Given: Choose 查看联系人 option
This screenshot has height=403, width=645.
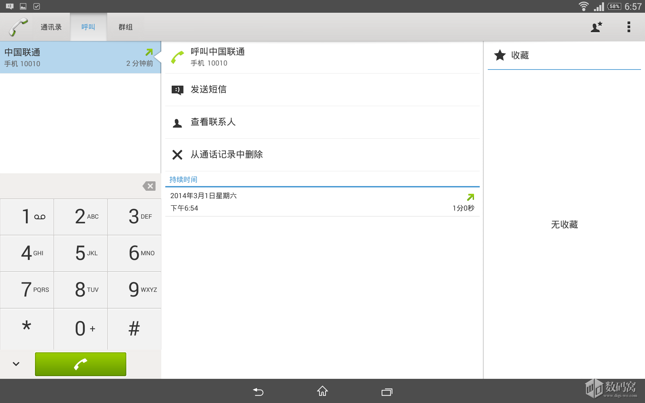Looking at the screenshot, I should click(322, 122).
